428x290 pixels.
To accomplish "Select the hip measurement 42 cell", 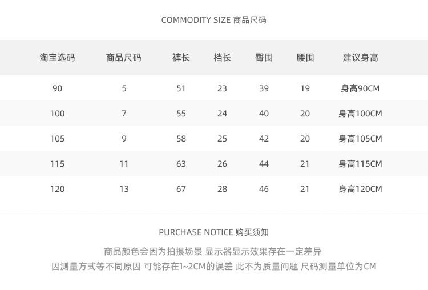I will coord(264,139).
